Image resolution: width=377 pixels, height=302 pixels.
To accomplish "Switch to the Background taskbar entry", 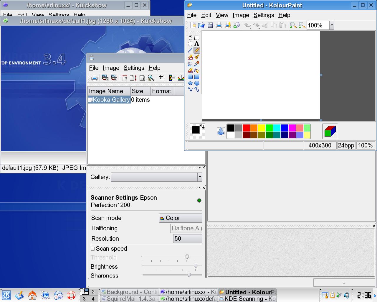I will [129, 292].
